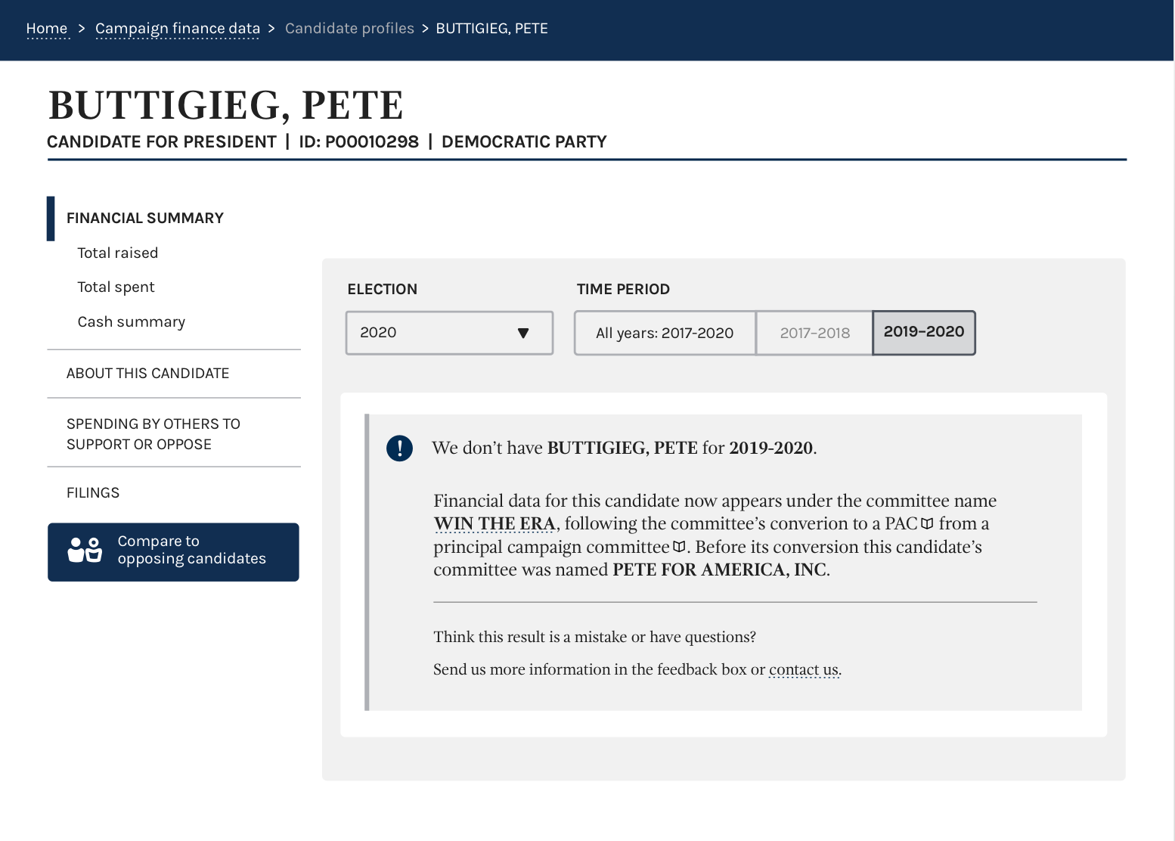Open the Election year dropdown
This screenshot has width=1175, height=841.
tap(449, 333)
